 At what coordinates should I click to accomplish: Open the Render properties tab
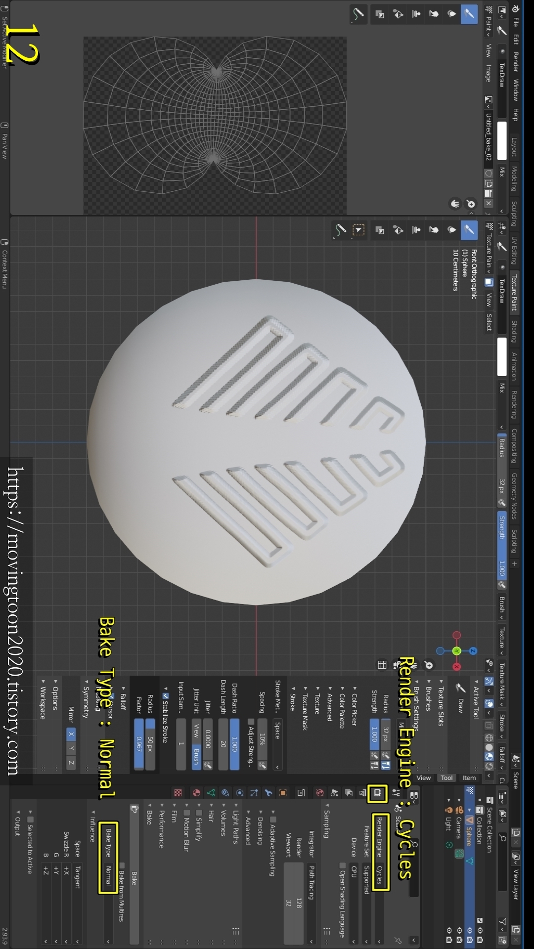pos(377,793)
